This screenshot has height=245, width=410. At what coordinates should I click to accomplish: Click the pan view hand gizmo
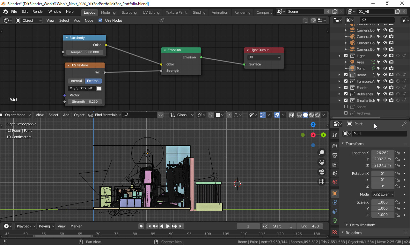(x=322, y=162)
